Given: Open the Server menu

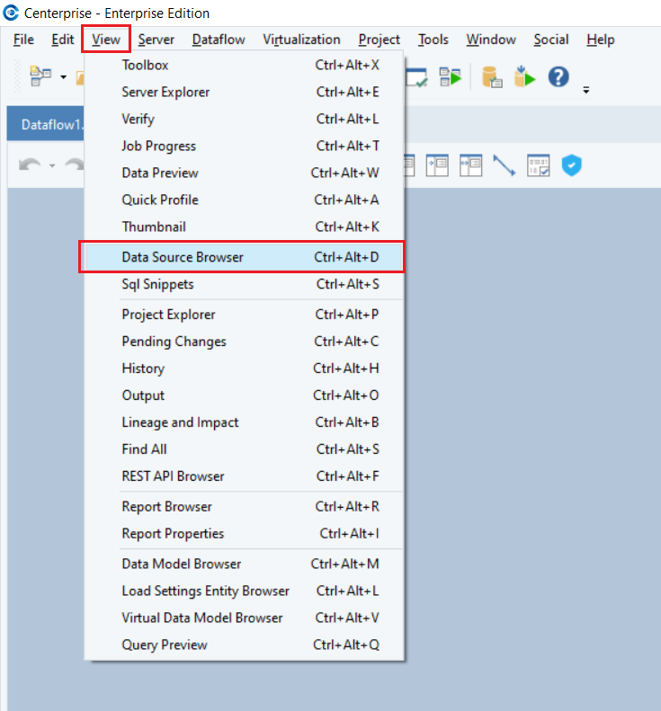Looking at the screenshot, I should (x=156, y=40).
